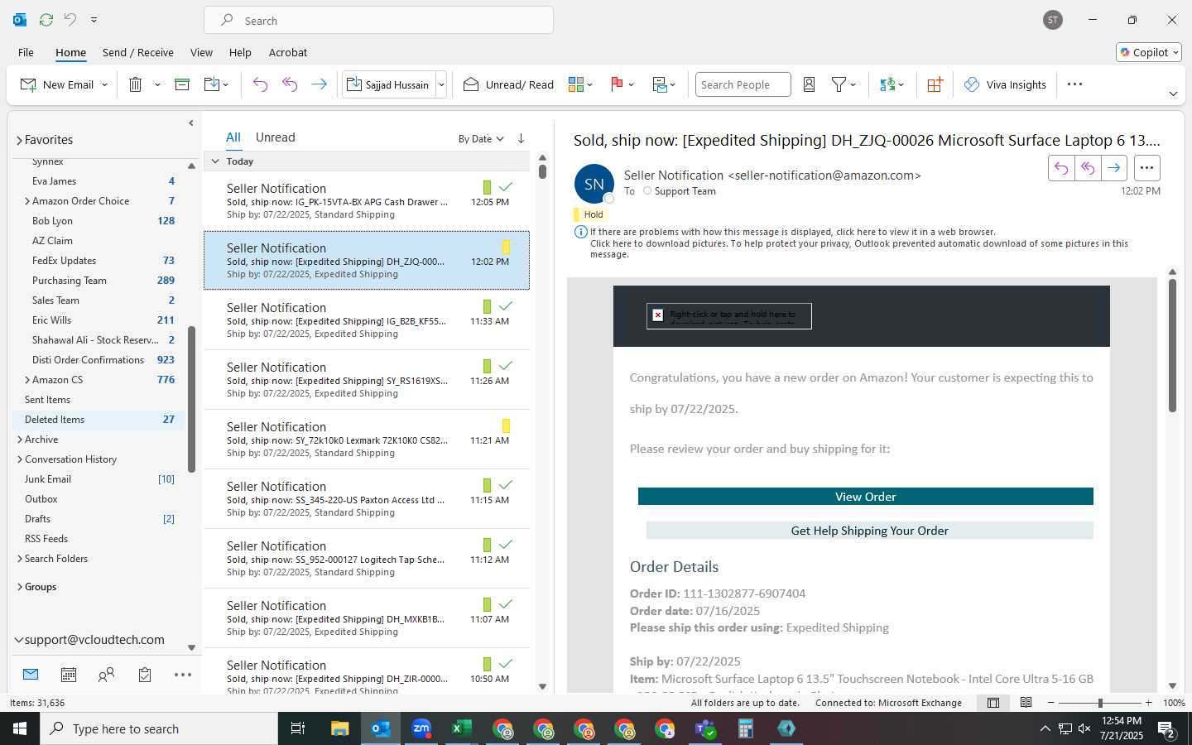This screenshot has width=1192, height=745.
Task: Click Send/Receive sync icon in title bar
Action: point(46,19)
